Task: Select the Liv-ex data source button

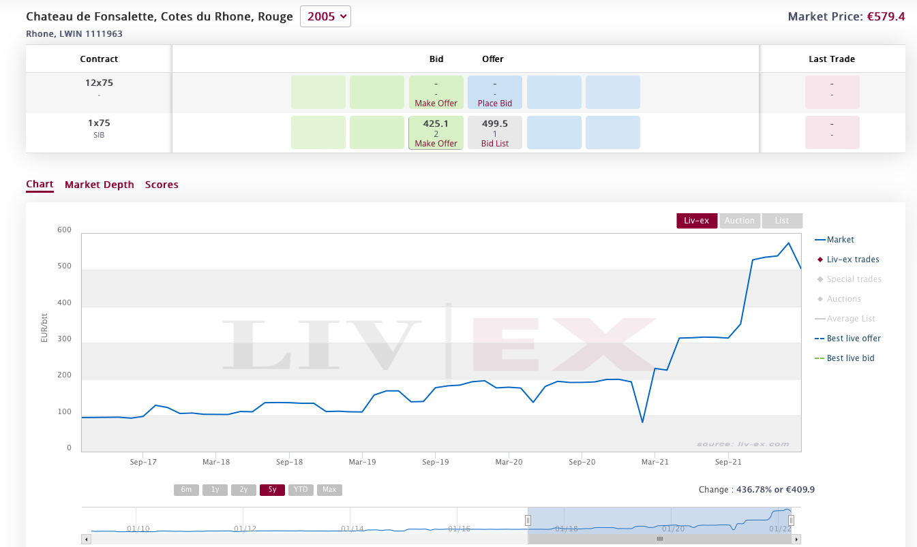Action: click(x=697, y=221)
